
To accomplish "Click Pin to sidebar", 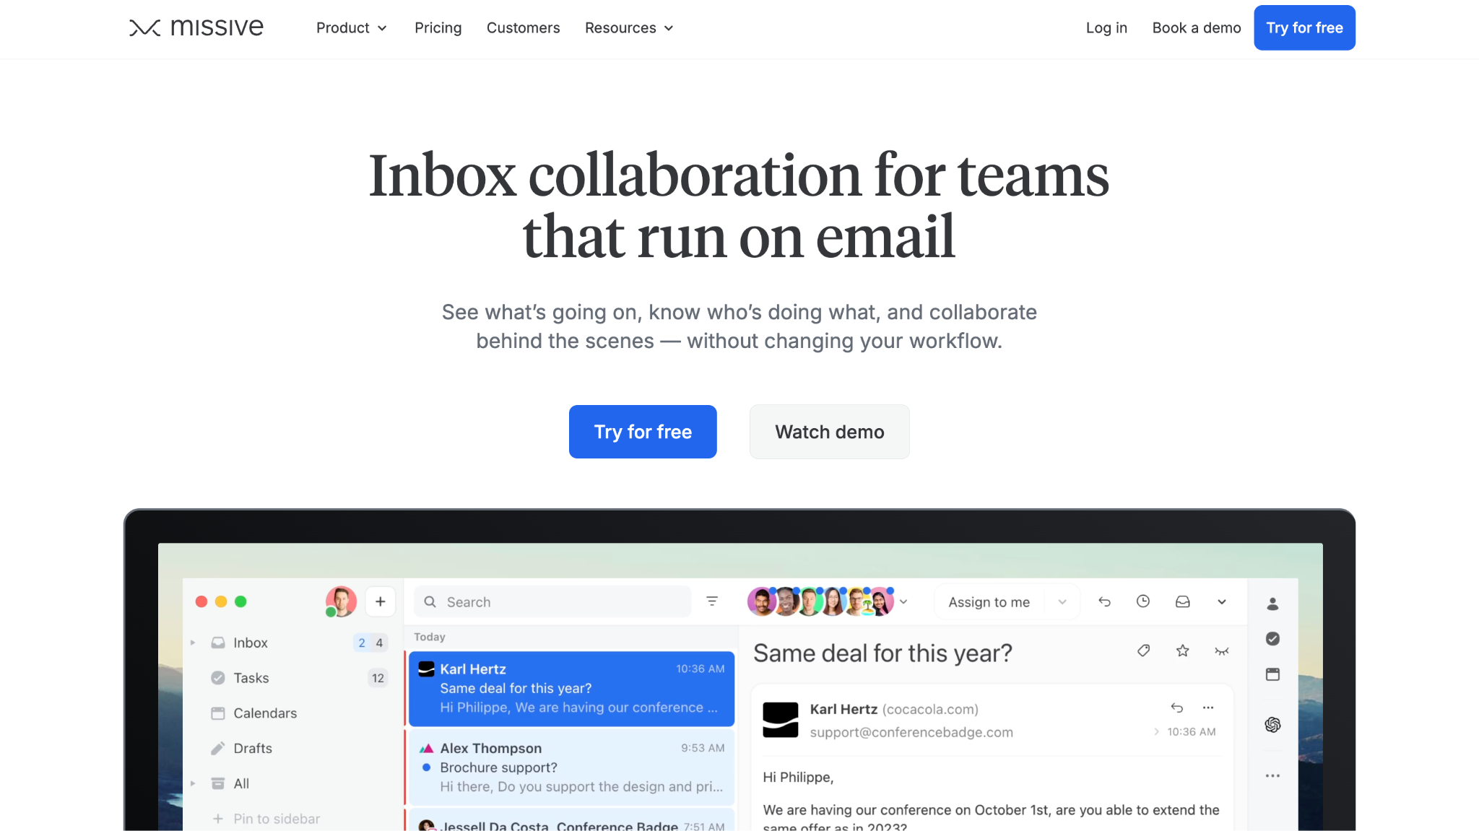I will (266, 819).
